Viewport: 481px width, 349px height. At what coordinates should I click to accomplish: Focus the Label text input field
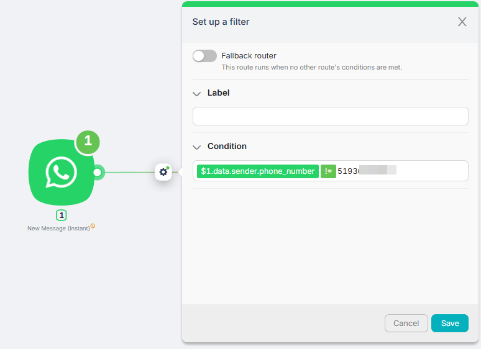click(331, 116)
